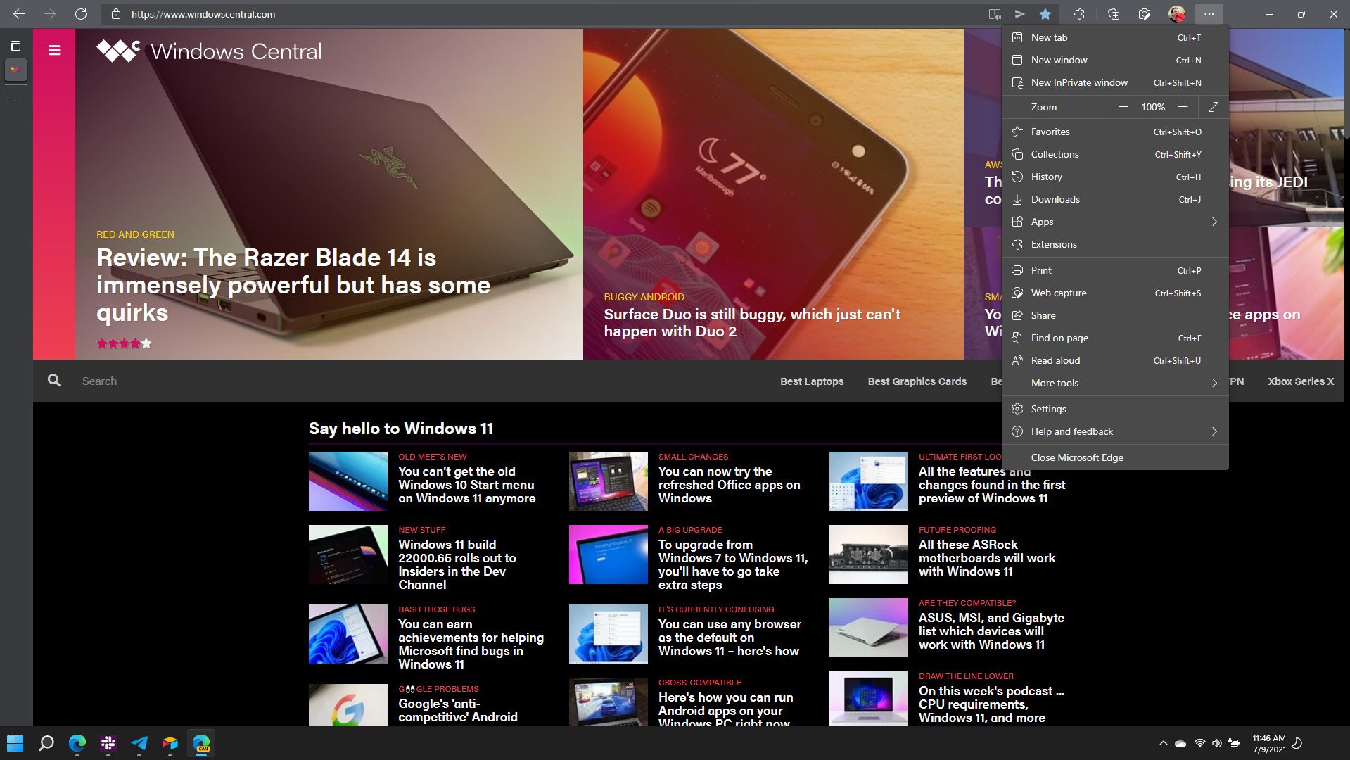Open Edge Canary in the taskbar
The height and width of the screenshot is (760, 1350).
coord(201,743)
